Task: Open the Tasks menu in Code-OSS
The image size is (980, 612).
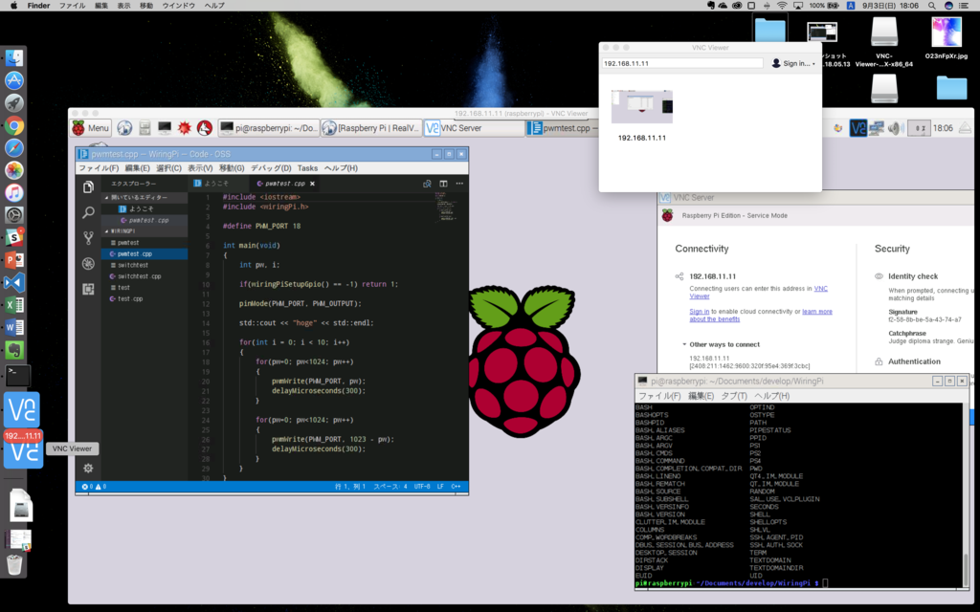Action: coord(307,168)
